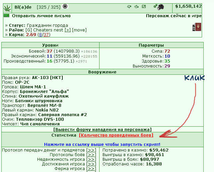Click the chart graph icon in header
The width and height of the screenshot is (214, 172).
tap(144, 6)
